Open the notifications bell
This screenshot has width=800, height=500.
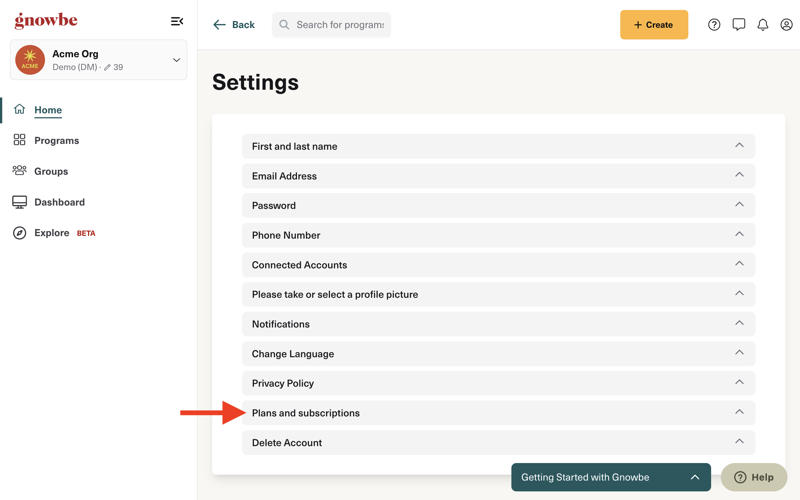coord(763,25)
